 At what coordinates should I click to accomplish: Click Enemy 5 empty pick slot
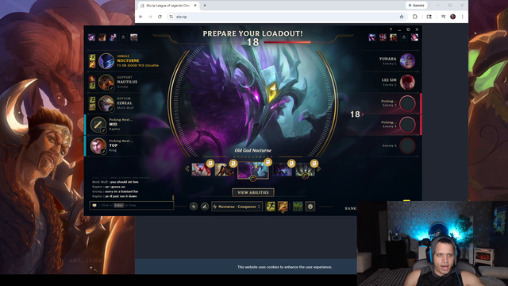click(407, 145)
